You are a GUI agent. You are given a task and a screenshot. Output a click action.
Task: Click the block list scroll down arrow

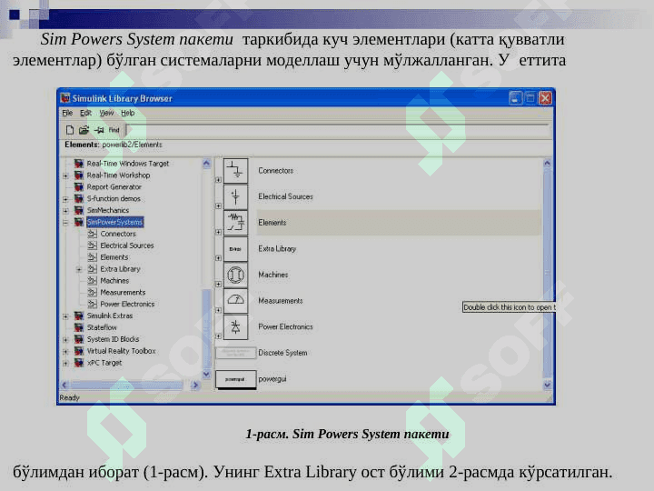point(547,385)
